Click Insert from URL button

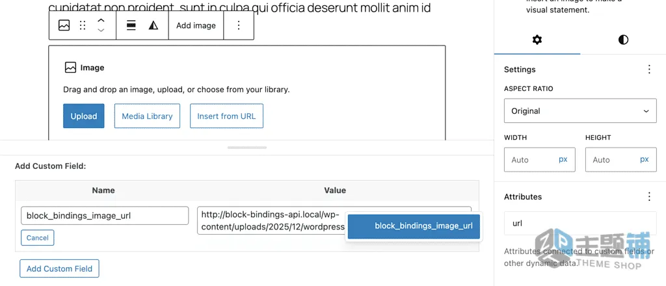(226, 116)
